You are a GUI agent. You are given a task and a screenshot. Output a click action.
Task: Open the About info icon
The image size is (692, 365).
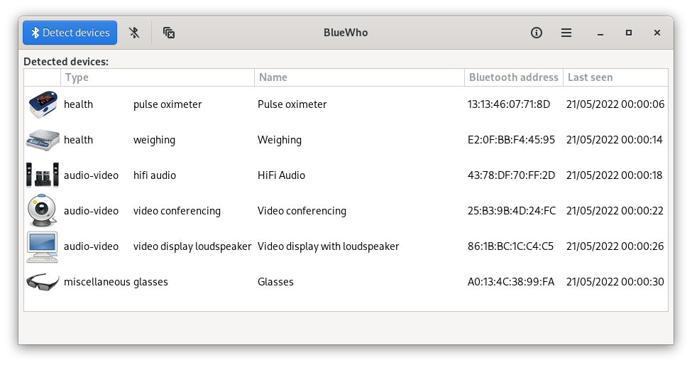537,33
